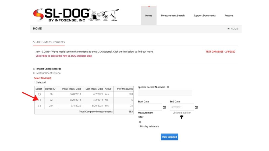Screen dimensions: 269x151
Task: Click the 78 measures cell
Action: point(124,106)
